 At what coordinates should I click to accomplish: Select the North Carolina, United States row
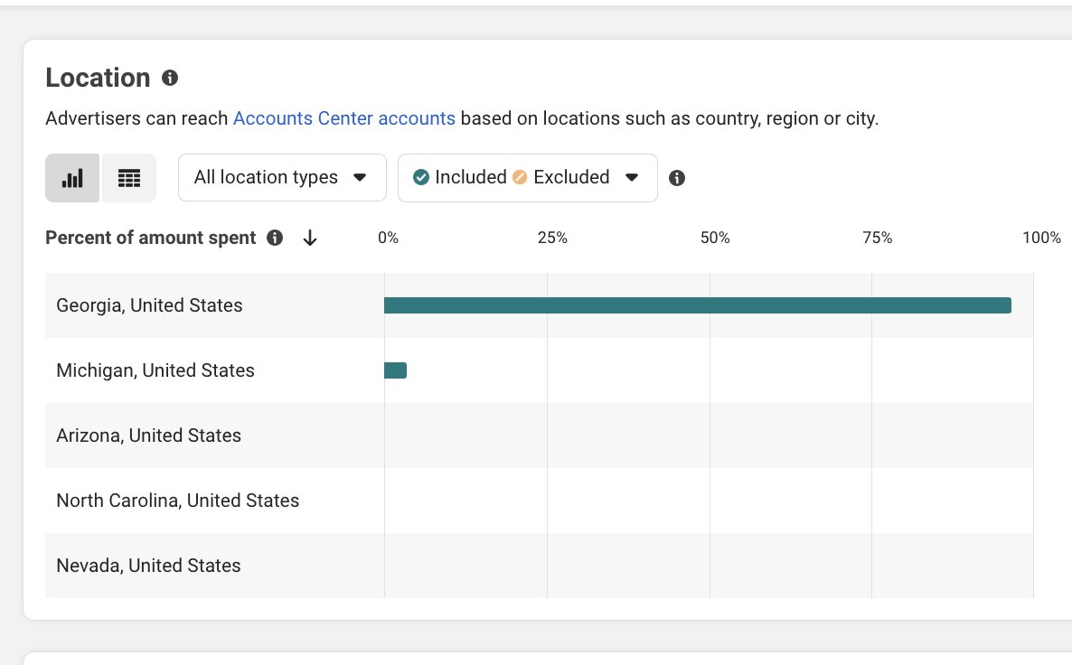click(x=540, y=501)
